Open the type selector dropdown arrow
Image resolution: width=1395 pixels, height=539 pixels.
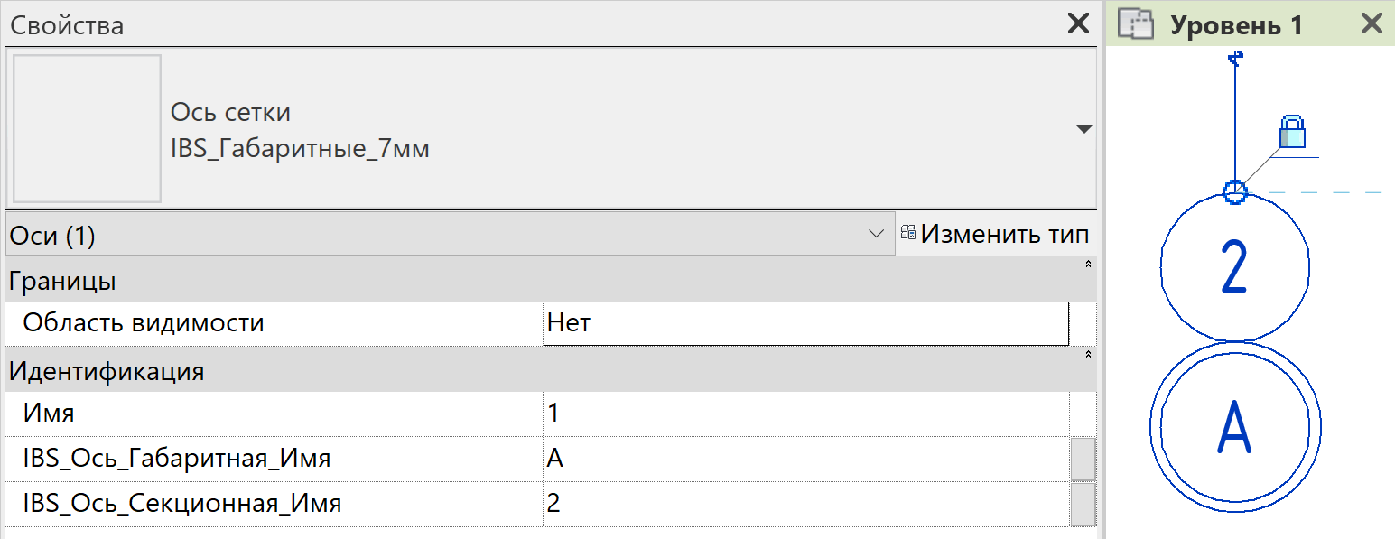(1084, 129)
